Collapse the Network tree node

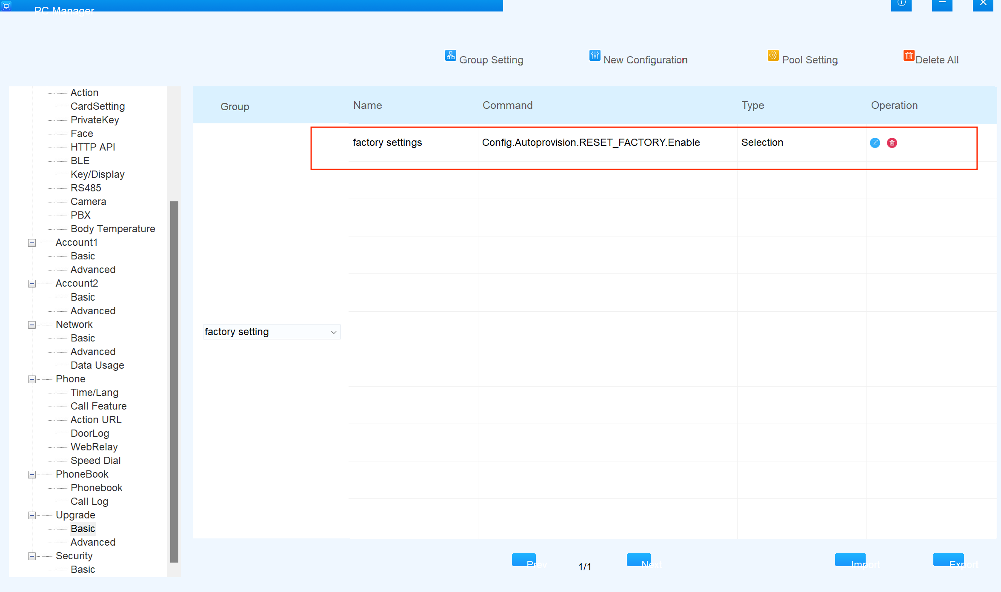tap(32, 325)
